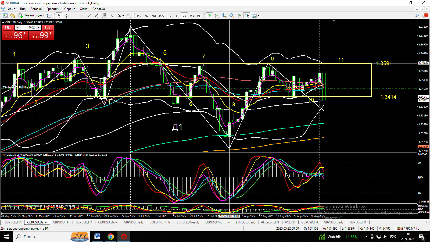430x242 pixels.
Task: Click the search magnifier in toolbar
Action: tap(417, 16)
